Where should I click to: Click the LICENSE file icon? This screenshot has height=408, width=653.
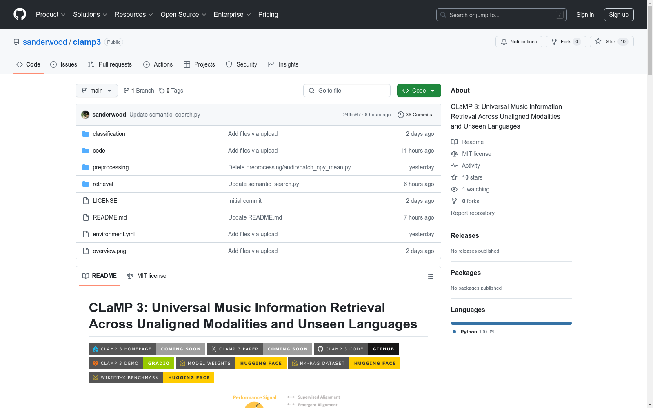(x=86, y=201)
